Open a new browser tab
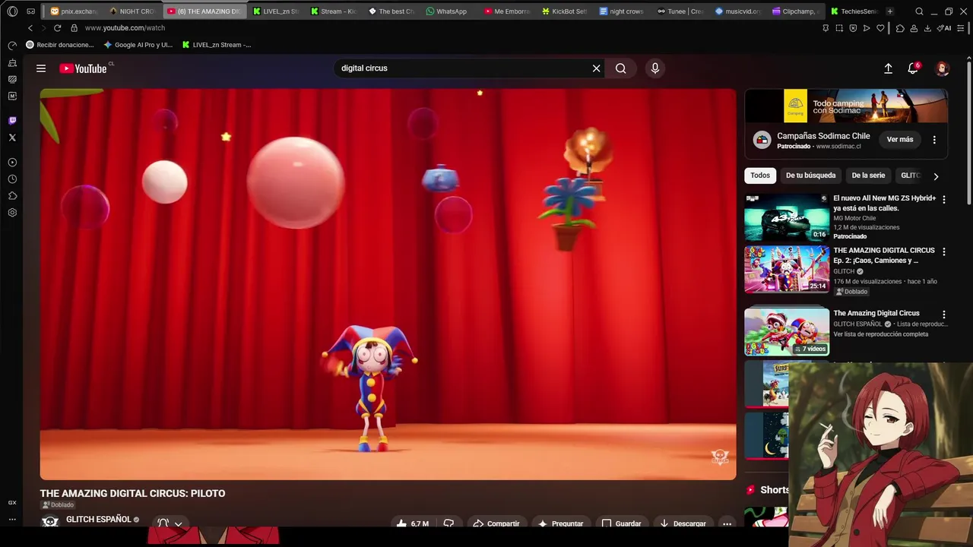973x547 pixels. tap(889, 11)
